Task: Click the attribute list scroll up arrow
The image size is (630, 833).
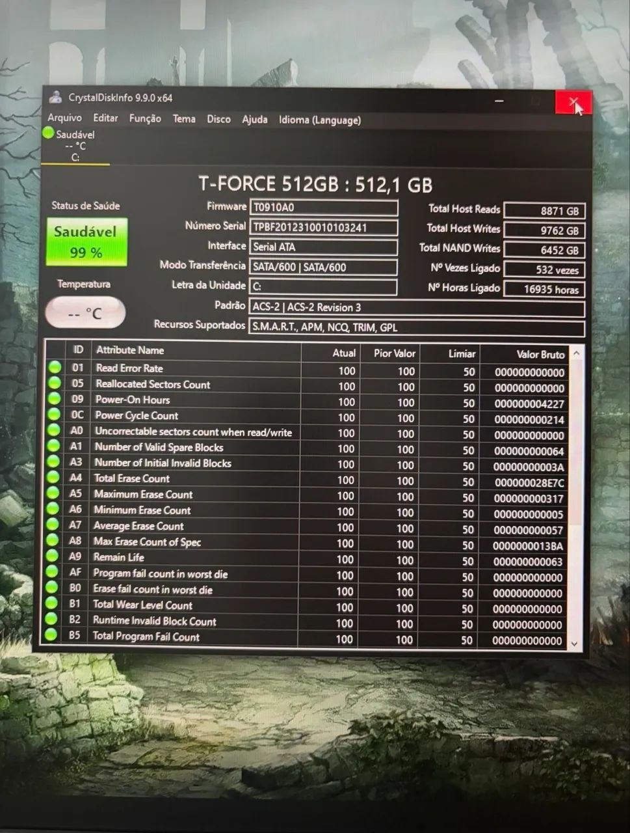Action: point(576,353)
